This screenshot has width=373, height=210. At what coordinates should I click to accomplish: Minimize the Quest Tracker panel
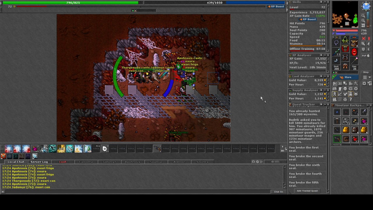tap(325, 104)
